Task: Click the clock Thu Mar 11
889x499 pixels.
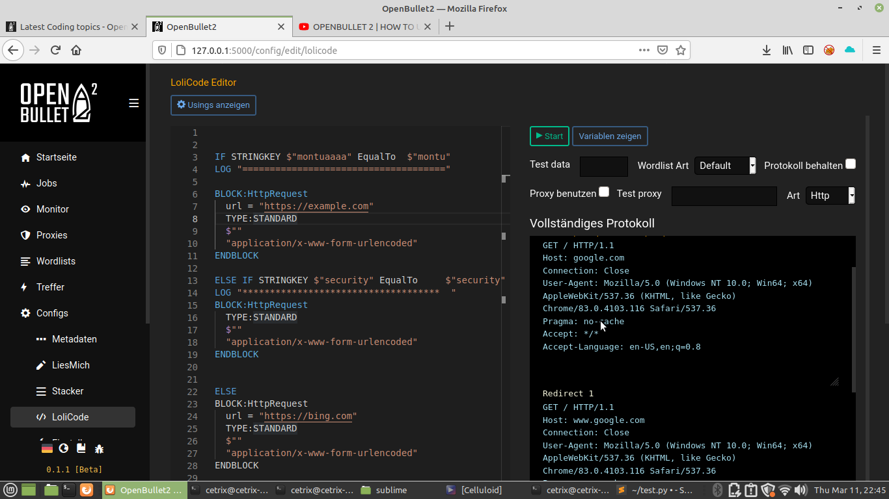Action: pyautogui.click(x=850, y=490)
